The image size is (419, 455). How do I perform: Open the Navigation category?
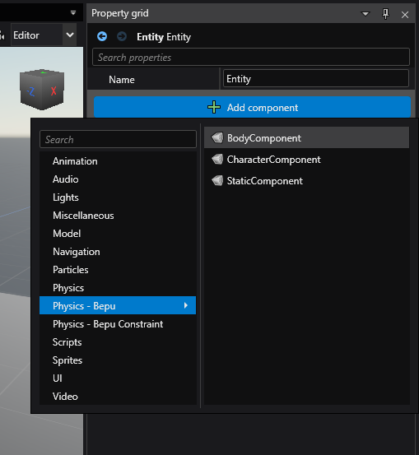[x=118, y=252]
